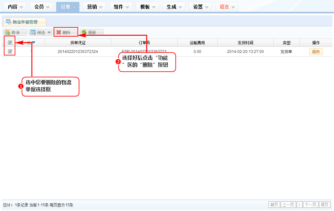Click the 筛选 (filter) magnifier icon

pyautogui.click(x=33, y=33)
